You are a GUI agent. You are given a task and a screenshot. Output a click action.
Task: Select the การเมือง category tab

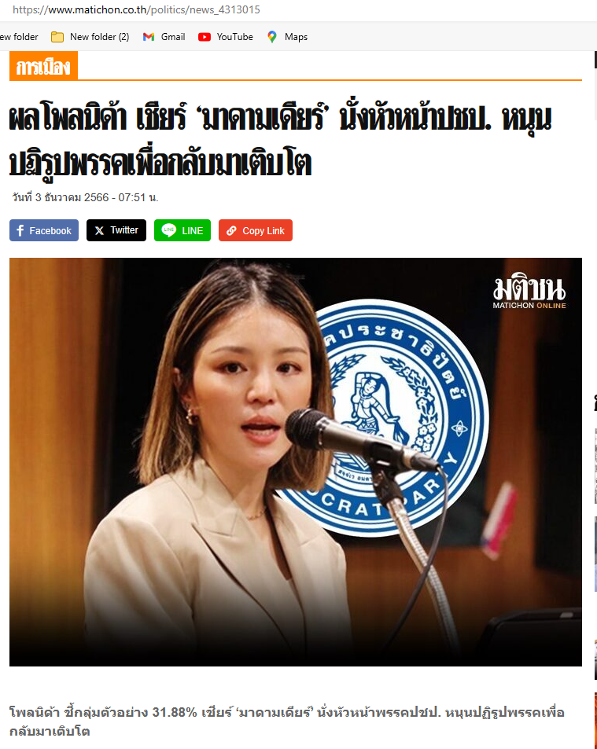coord(43,66)
